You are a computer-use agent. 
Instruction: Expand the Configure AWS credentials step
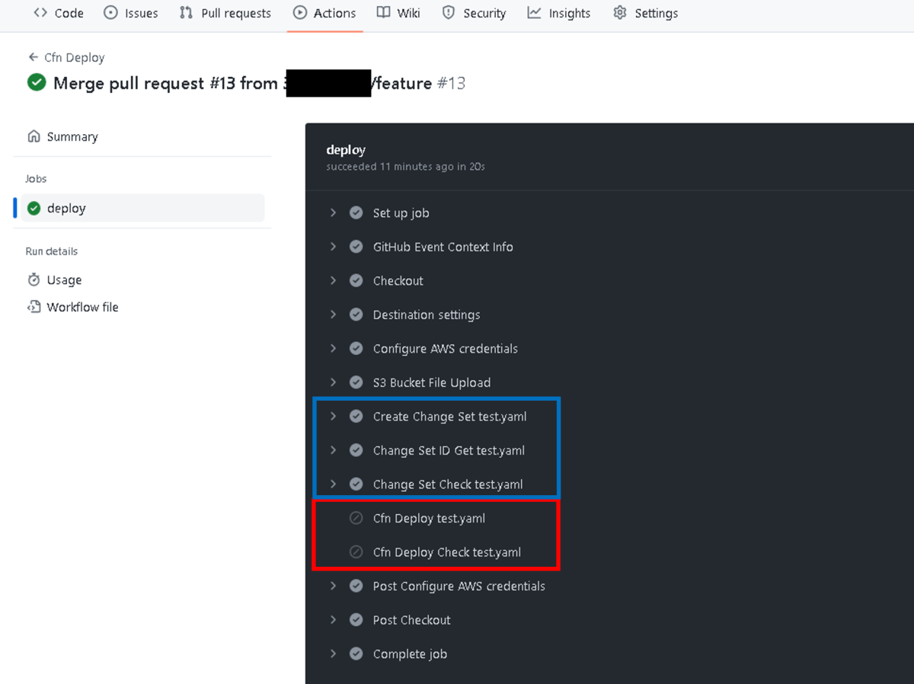(334, 348)
